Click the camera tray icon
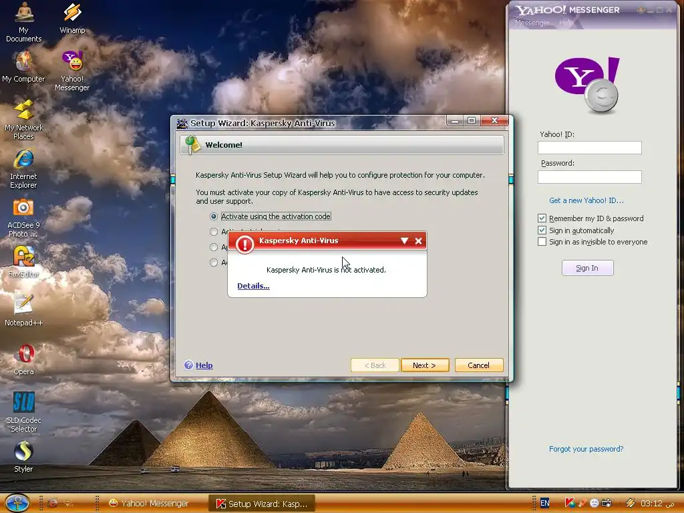The width and height of the screenshot is (684, 513). (607, 503)
